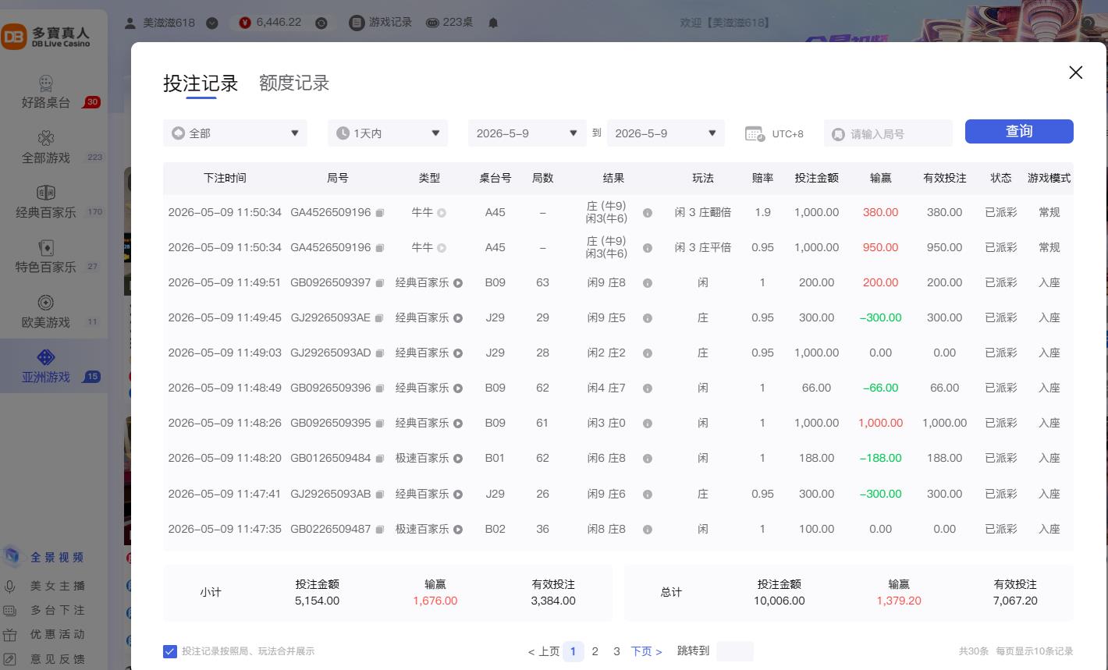Open result info for 闲6 庄8 row

pos(647,459)
